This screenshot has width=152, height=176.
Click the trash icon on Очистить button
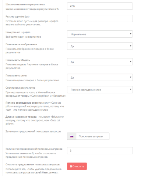tap(71, 166)
